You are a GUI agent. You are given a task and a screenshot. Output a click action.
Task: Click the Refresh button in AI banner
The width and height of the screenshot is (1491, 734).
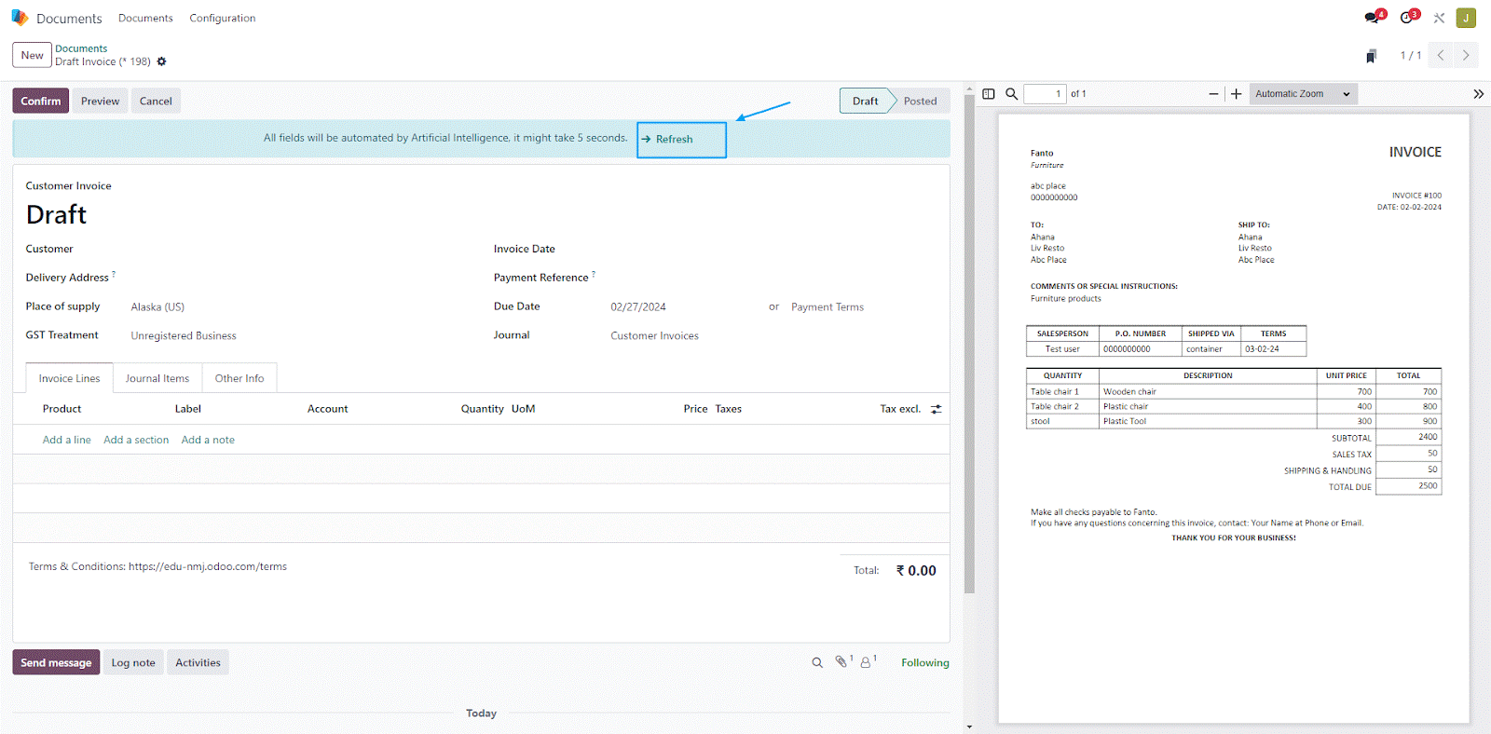(681, 140)
